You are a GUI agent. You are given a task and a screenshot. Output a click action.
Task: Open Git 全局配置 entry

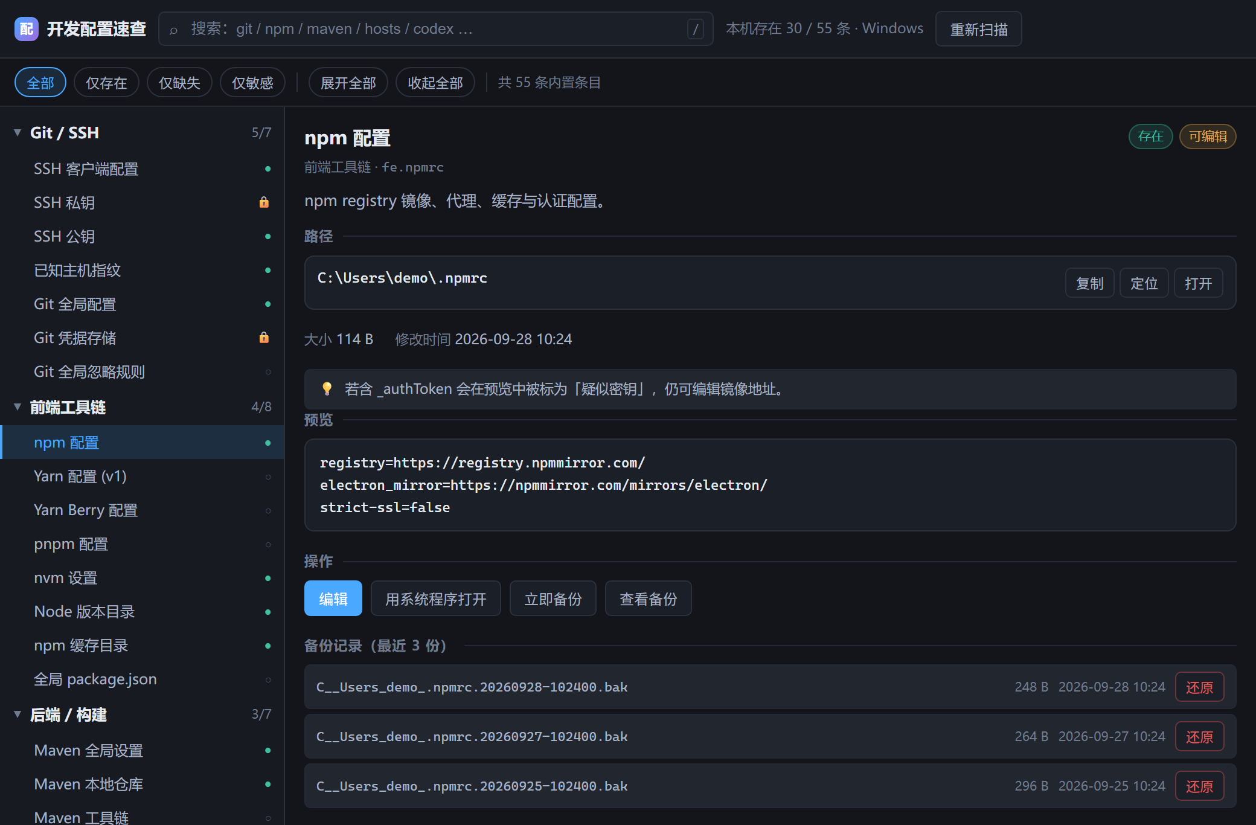143,304
